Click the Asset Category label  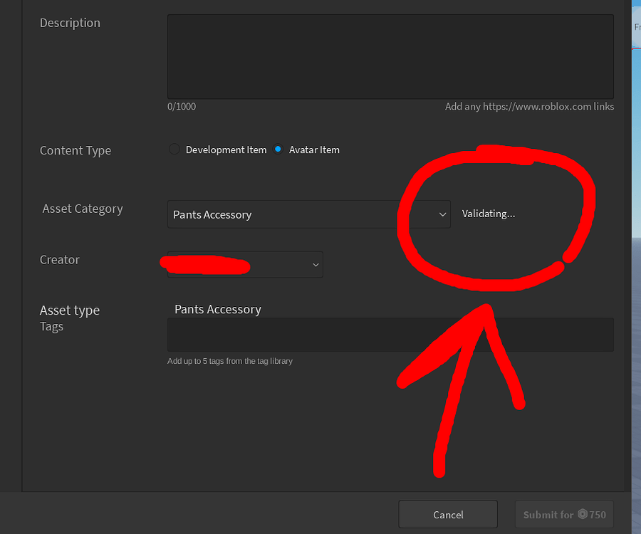coord(82,209)
